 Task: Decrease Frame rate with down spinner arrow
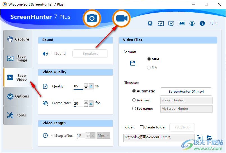[86, 105]
